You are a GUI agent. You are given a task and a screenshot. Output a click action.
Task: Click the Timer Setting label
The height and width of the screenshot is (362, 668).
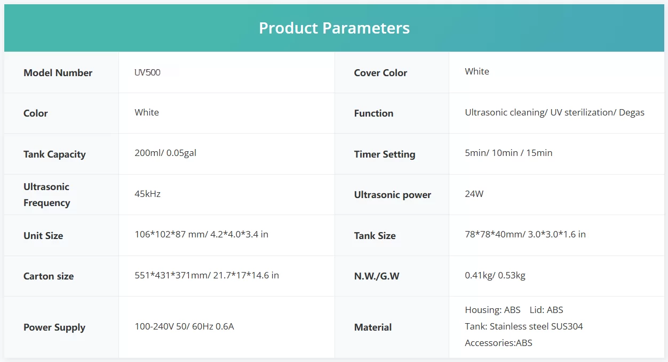point(384,154)
